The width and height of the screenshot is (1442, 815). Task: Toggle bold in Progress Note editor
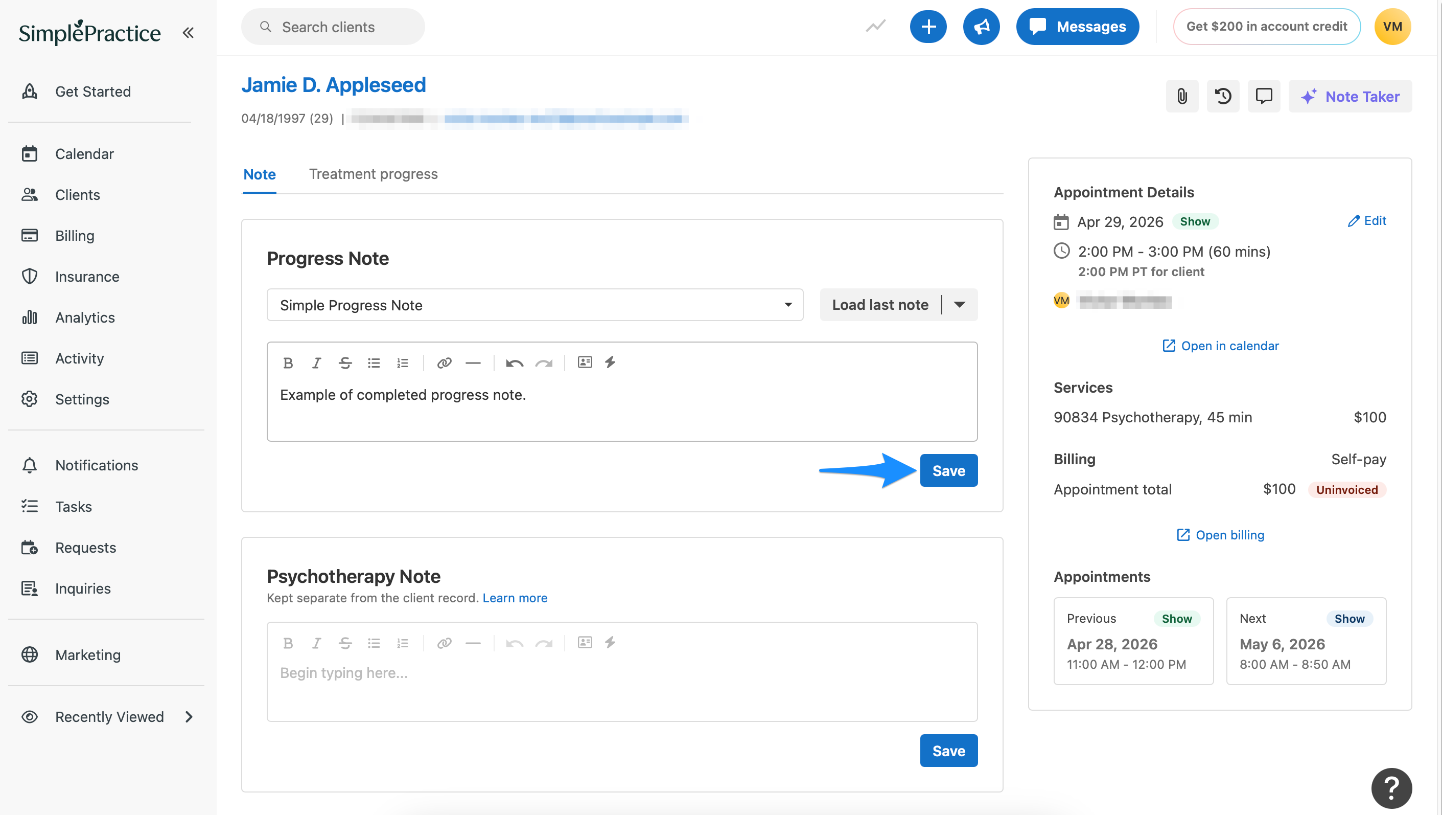click(x=288, y=363)
